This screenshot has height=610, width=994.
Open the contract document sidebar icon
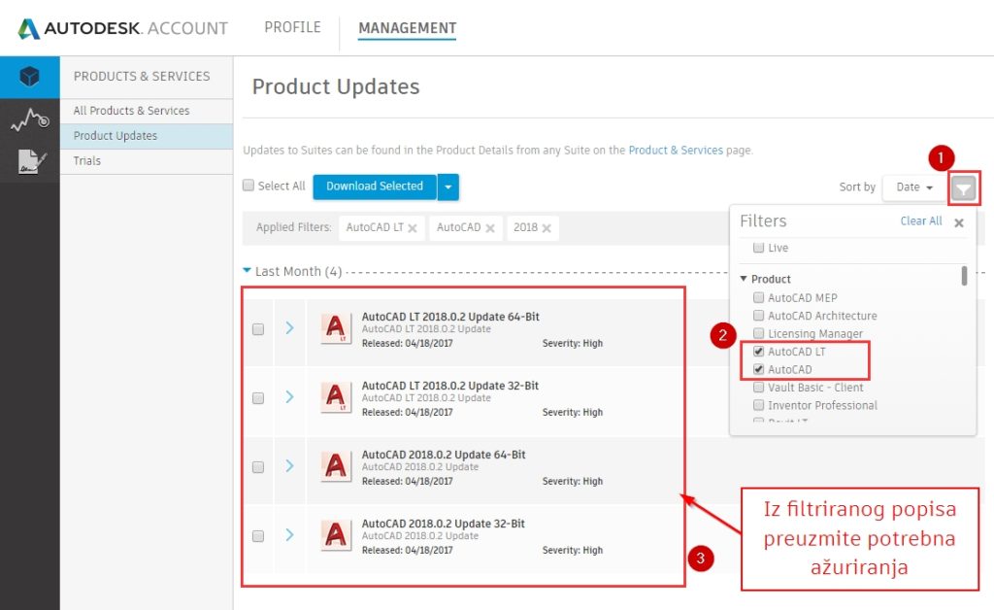(29, 162)
